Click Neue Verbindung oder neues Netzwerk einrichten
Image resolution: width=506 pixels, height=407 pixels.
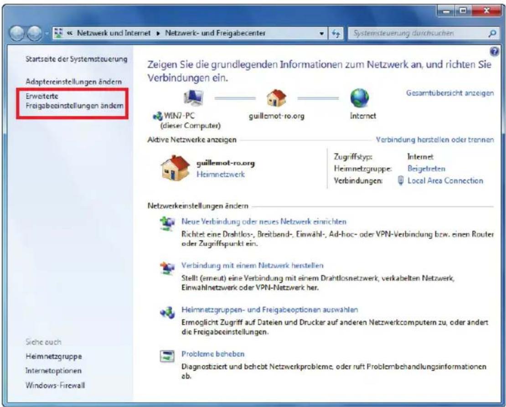[x=263, y=222]
